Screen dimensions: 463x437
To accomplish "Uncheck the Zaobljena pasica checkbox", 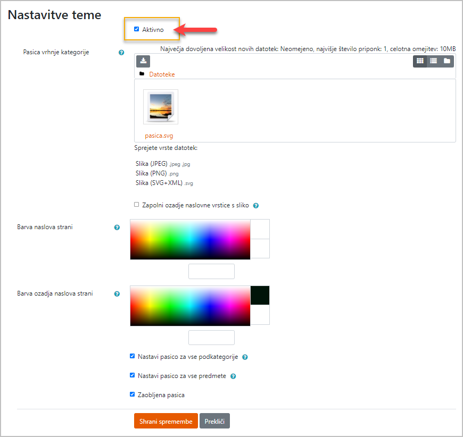I will tap(133, 394).
